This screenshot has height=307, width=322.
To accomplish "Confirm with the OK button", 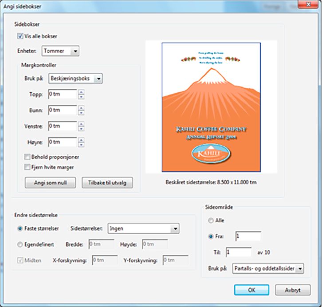I will click(x=251, y=290).
